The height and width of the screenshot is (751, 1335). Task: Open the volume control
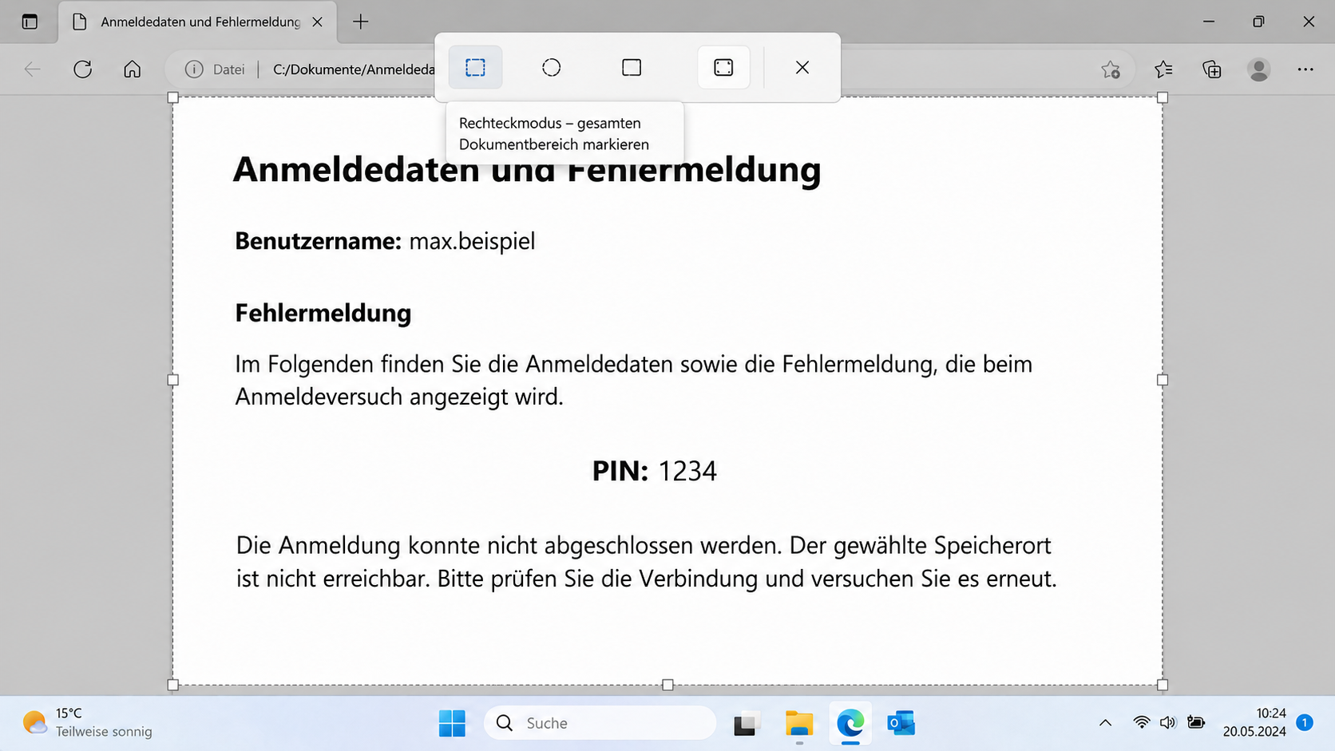[1168, 723]
